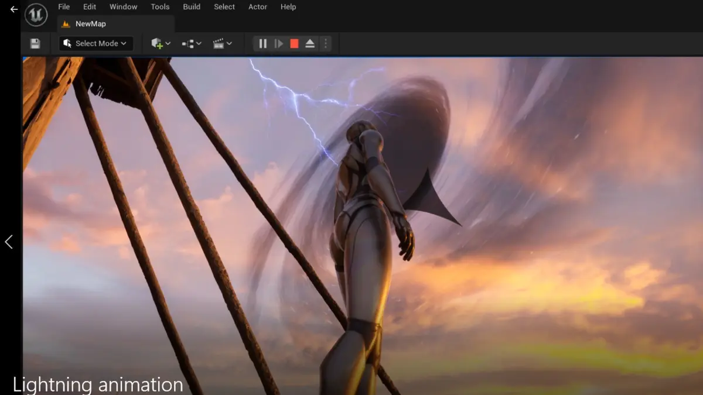Open the Blueprints dropdown in the toolbar
The image size is (703, 395).
(x=192, y=43)
